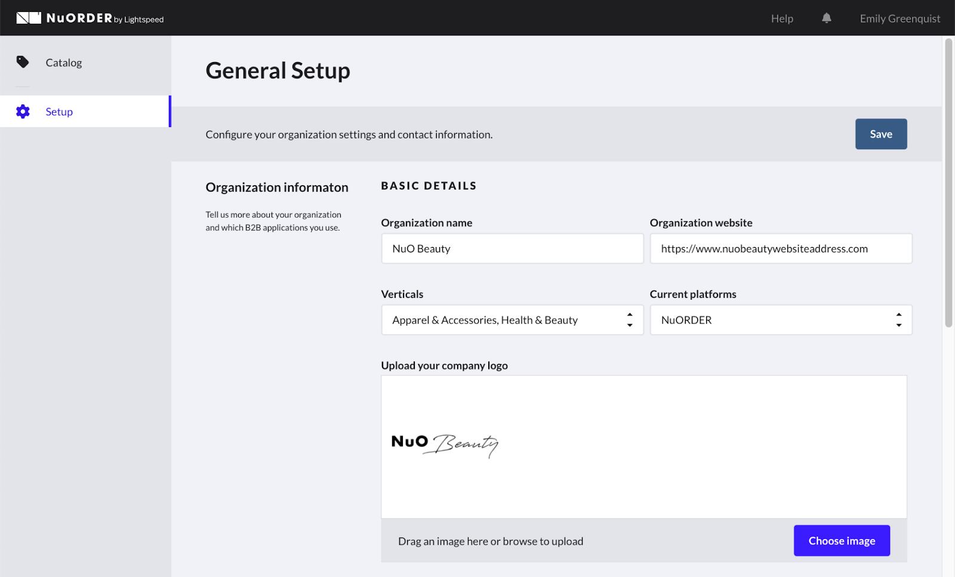The image size is (955, 577).
Task: Open the Verticals dropdown
Action: (x=512, y=320)
